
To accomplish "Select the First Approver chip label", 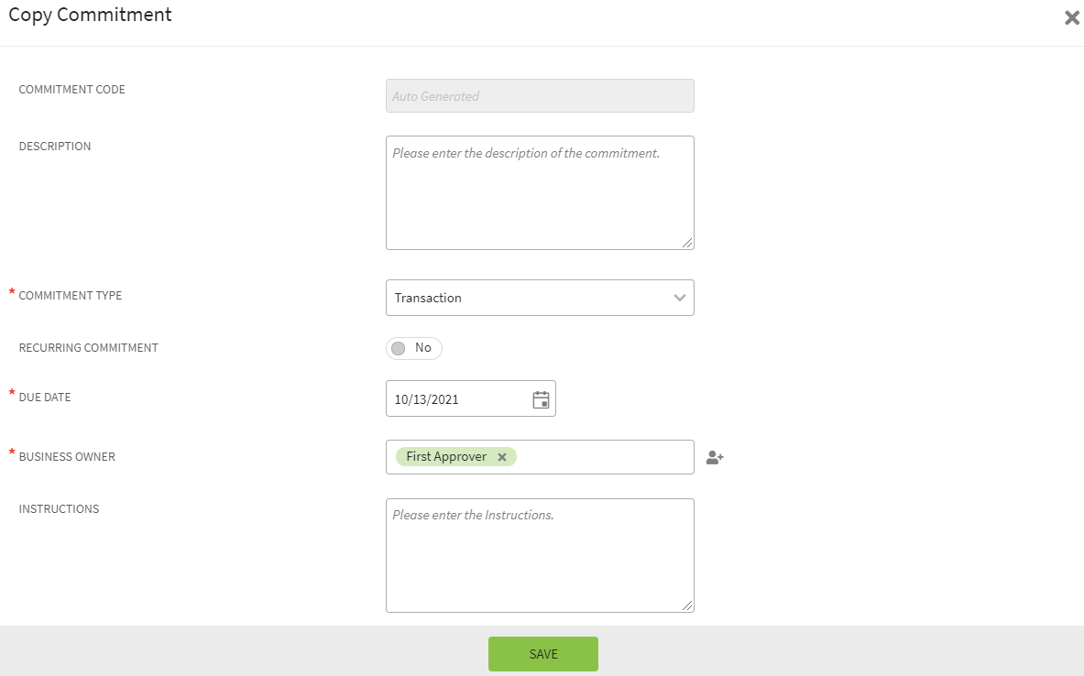I will click(x=446, y=457).
